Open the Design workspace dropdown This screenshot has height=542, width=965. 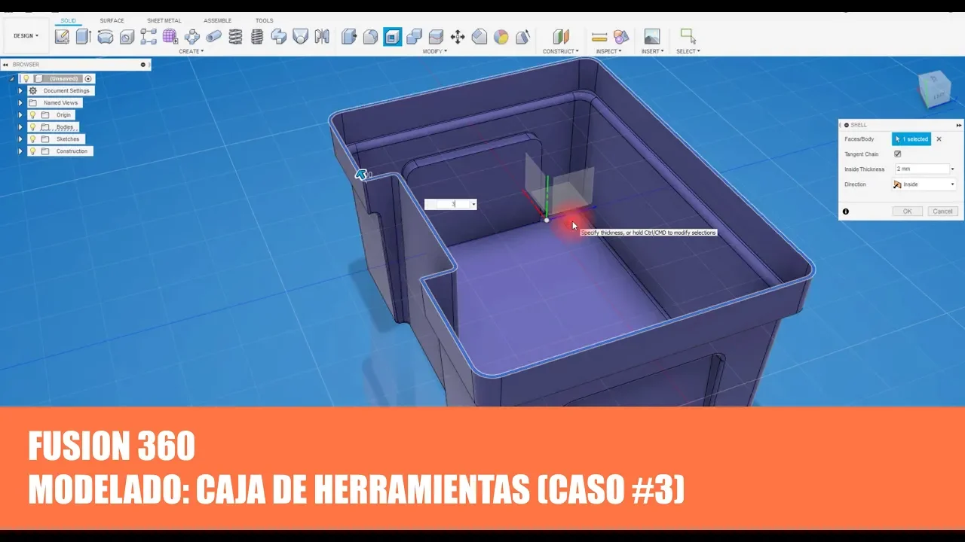coord(26,35)
